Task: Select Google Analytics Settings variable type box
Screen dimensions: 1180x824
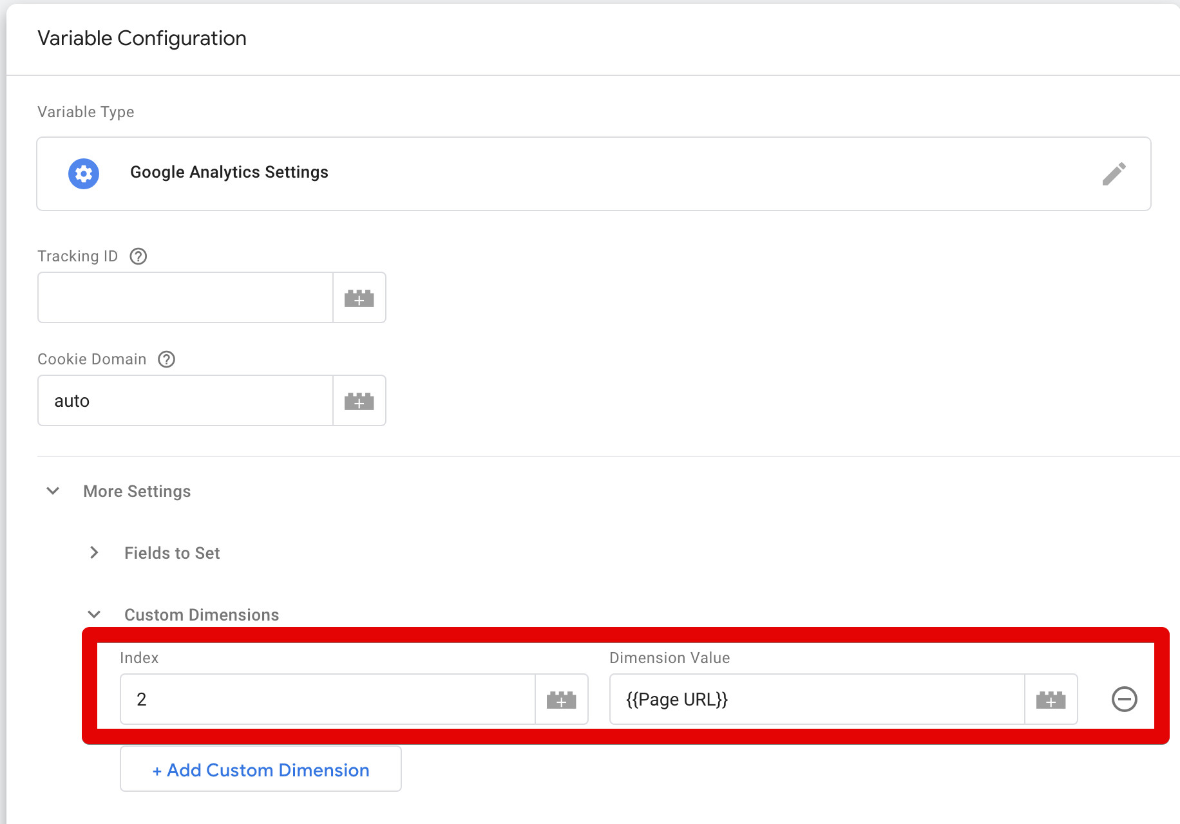Action: coord(594,174)
